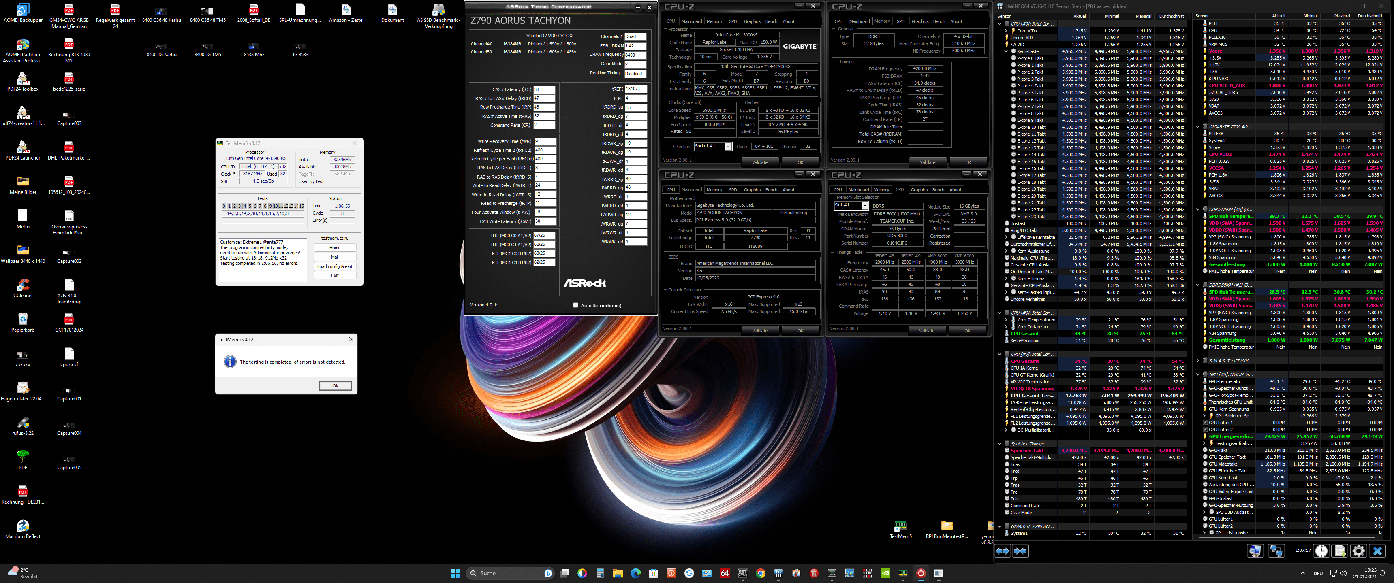
Task: Click the TestMem5 log text box
Action: (263, 260)
